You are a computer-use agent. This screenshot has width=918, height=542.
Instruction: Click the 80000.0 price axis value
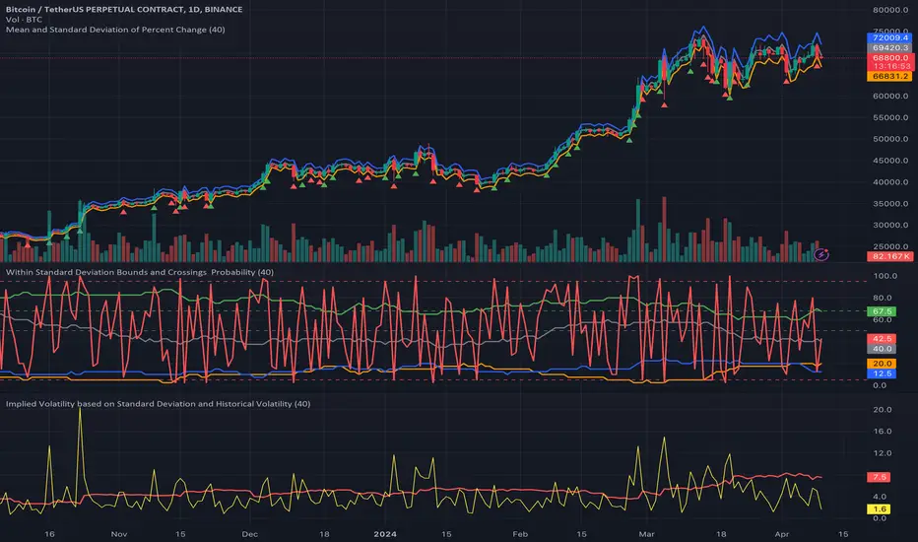889,10
